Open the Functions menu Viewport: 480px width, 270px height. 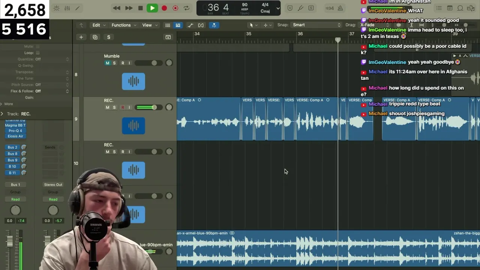click(x=124, y=25)
